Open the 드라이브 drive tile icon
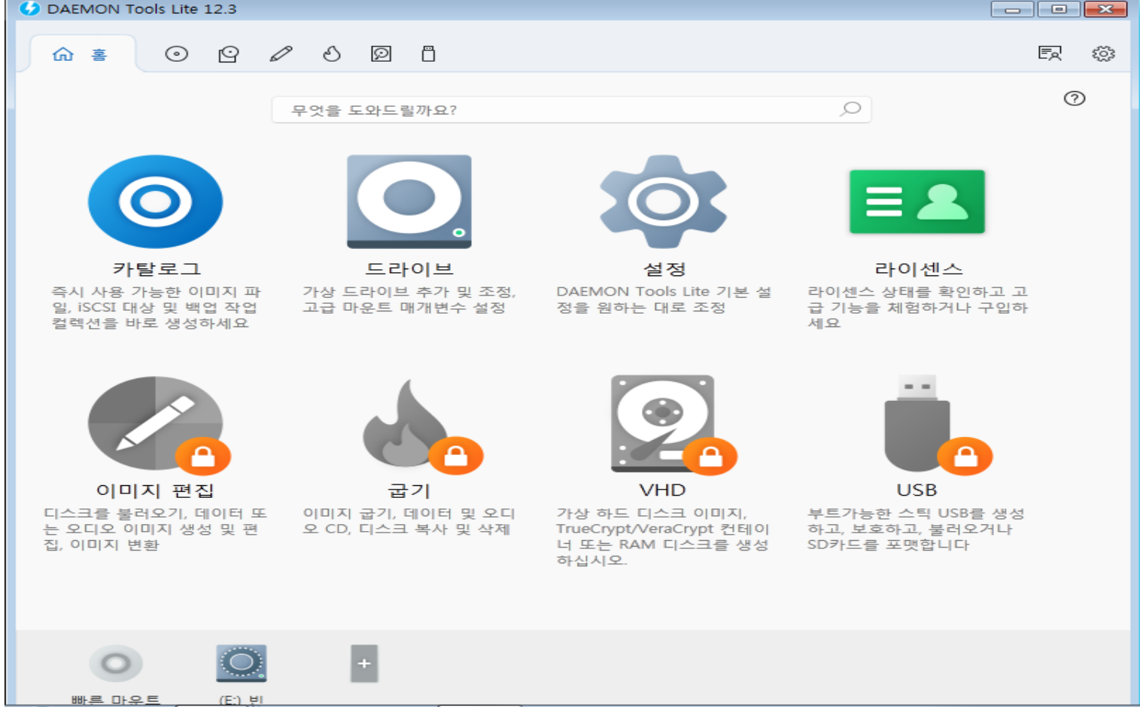Screen dimensions: 1140x707 point(409,202)
